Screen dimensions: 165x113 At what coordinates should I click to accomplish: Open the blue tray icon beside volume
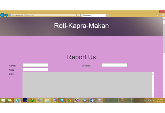pyautogui.click(x=154, y=100)
